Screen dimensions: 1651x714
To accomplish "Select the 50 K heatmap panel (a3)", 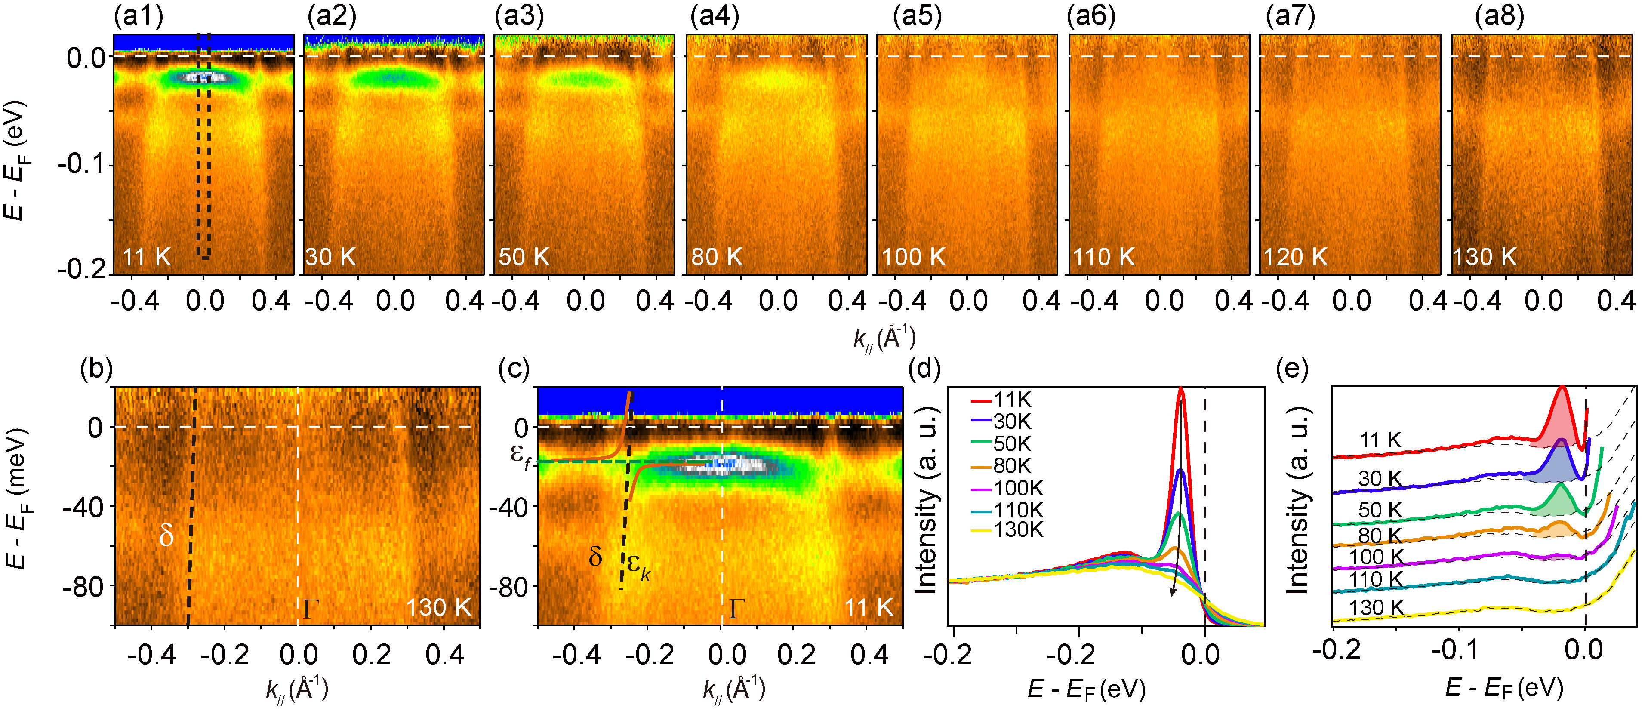I will pyautogui.click(x=584, y=154).
